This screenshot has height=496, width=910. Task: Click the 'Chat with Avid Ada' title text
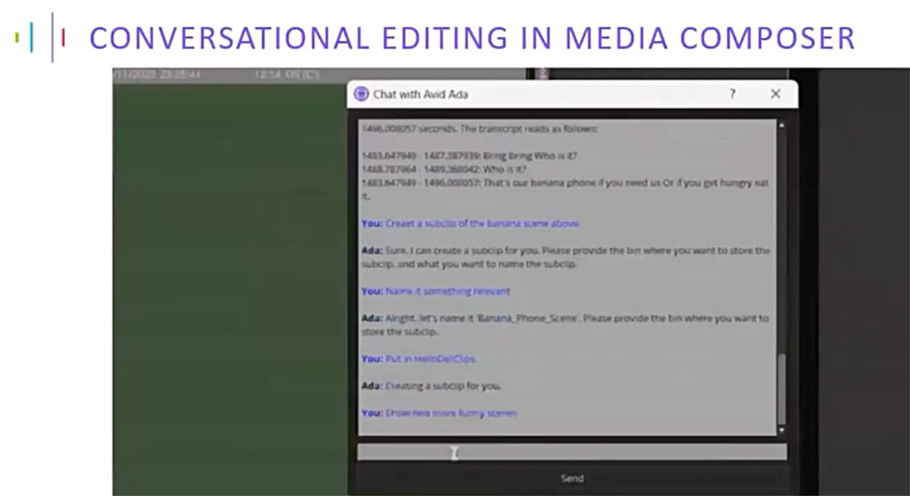click(421, 94)
